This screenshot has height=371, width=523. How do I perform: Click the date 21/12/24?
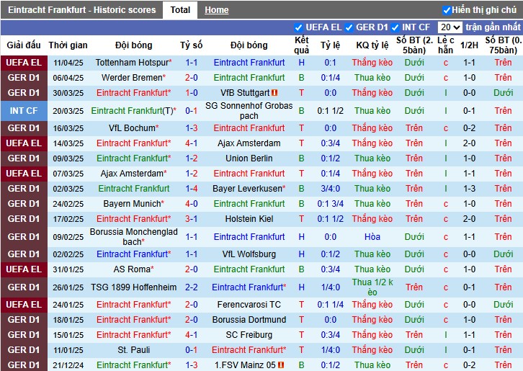(x=68, y=365)
